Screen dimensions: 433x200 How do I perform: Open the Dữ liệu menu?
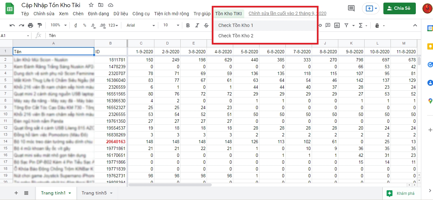(121, 14)
